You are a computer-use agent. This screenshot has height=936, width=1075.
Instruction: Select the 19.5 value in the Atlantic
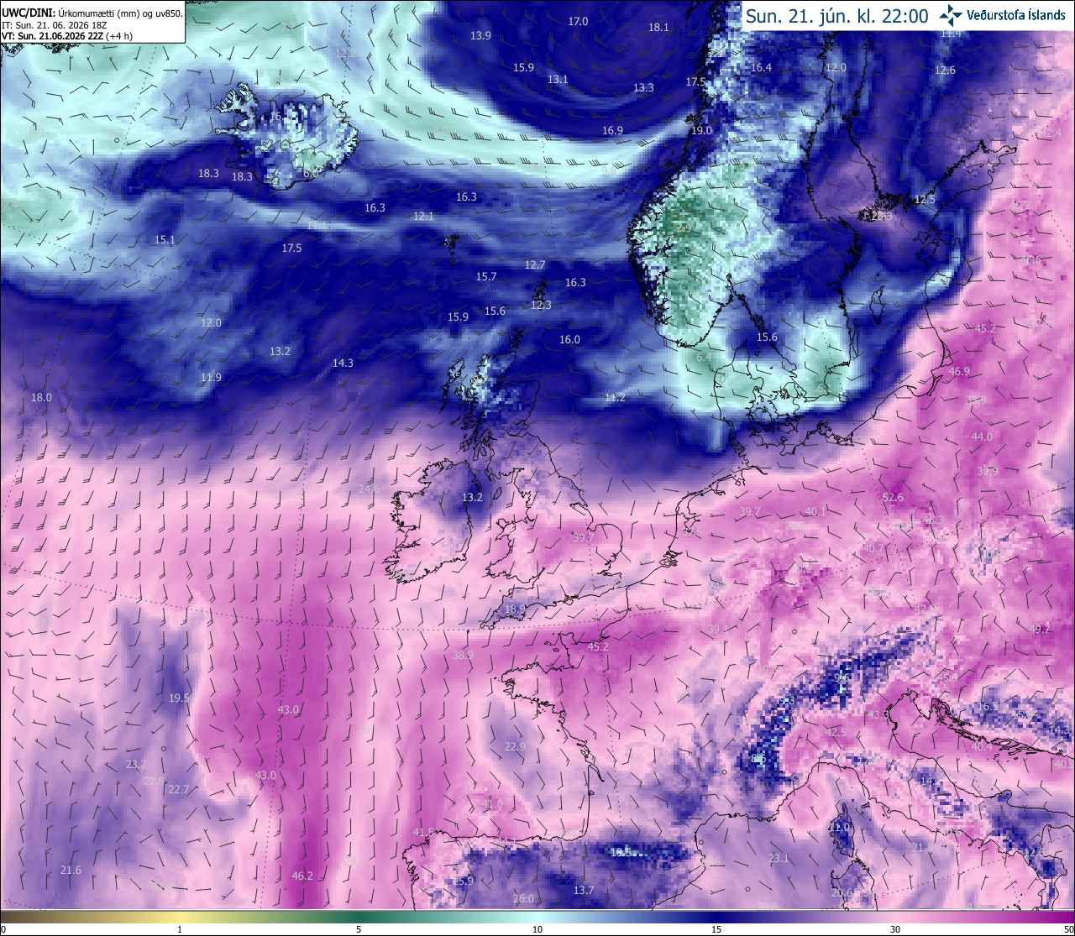pos(179,698)
